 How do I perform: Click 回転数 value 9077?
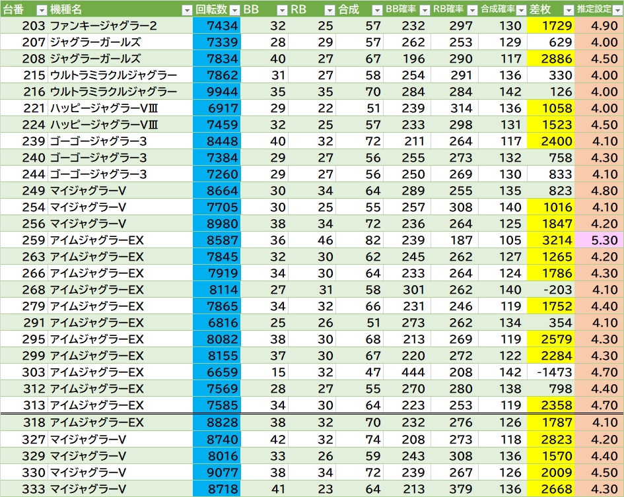click(217, 473)
